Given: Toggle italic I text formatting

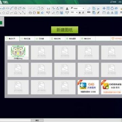Looking at the screenshot, I should (x=83, y=13).
